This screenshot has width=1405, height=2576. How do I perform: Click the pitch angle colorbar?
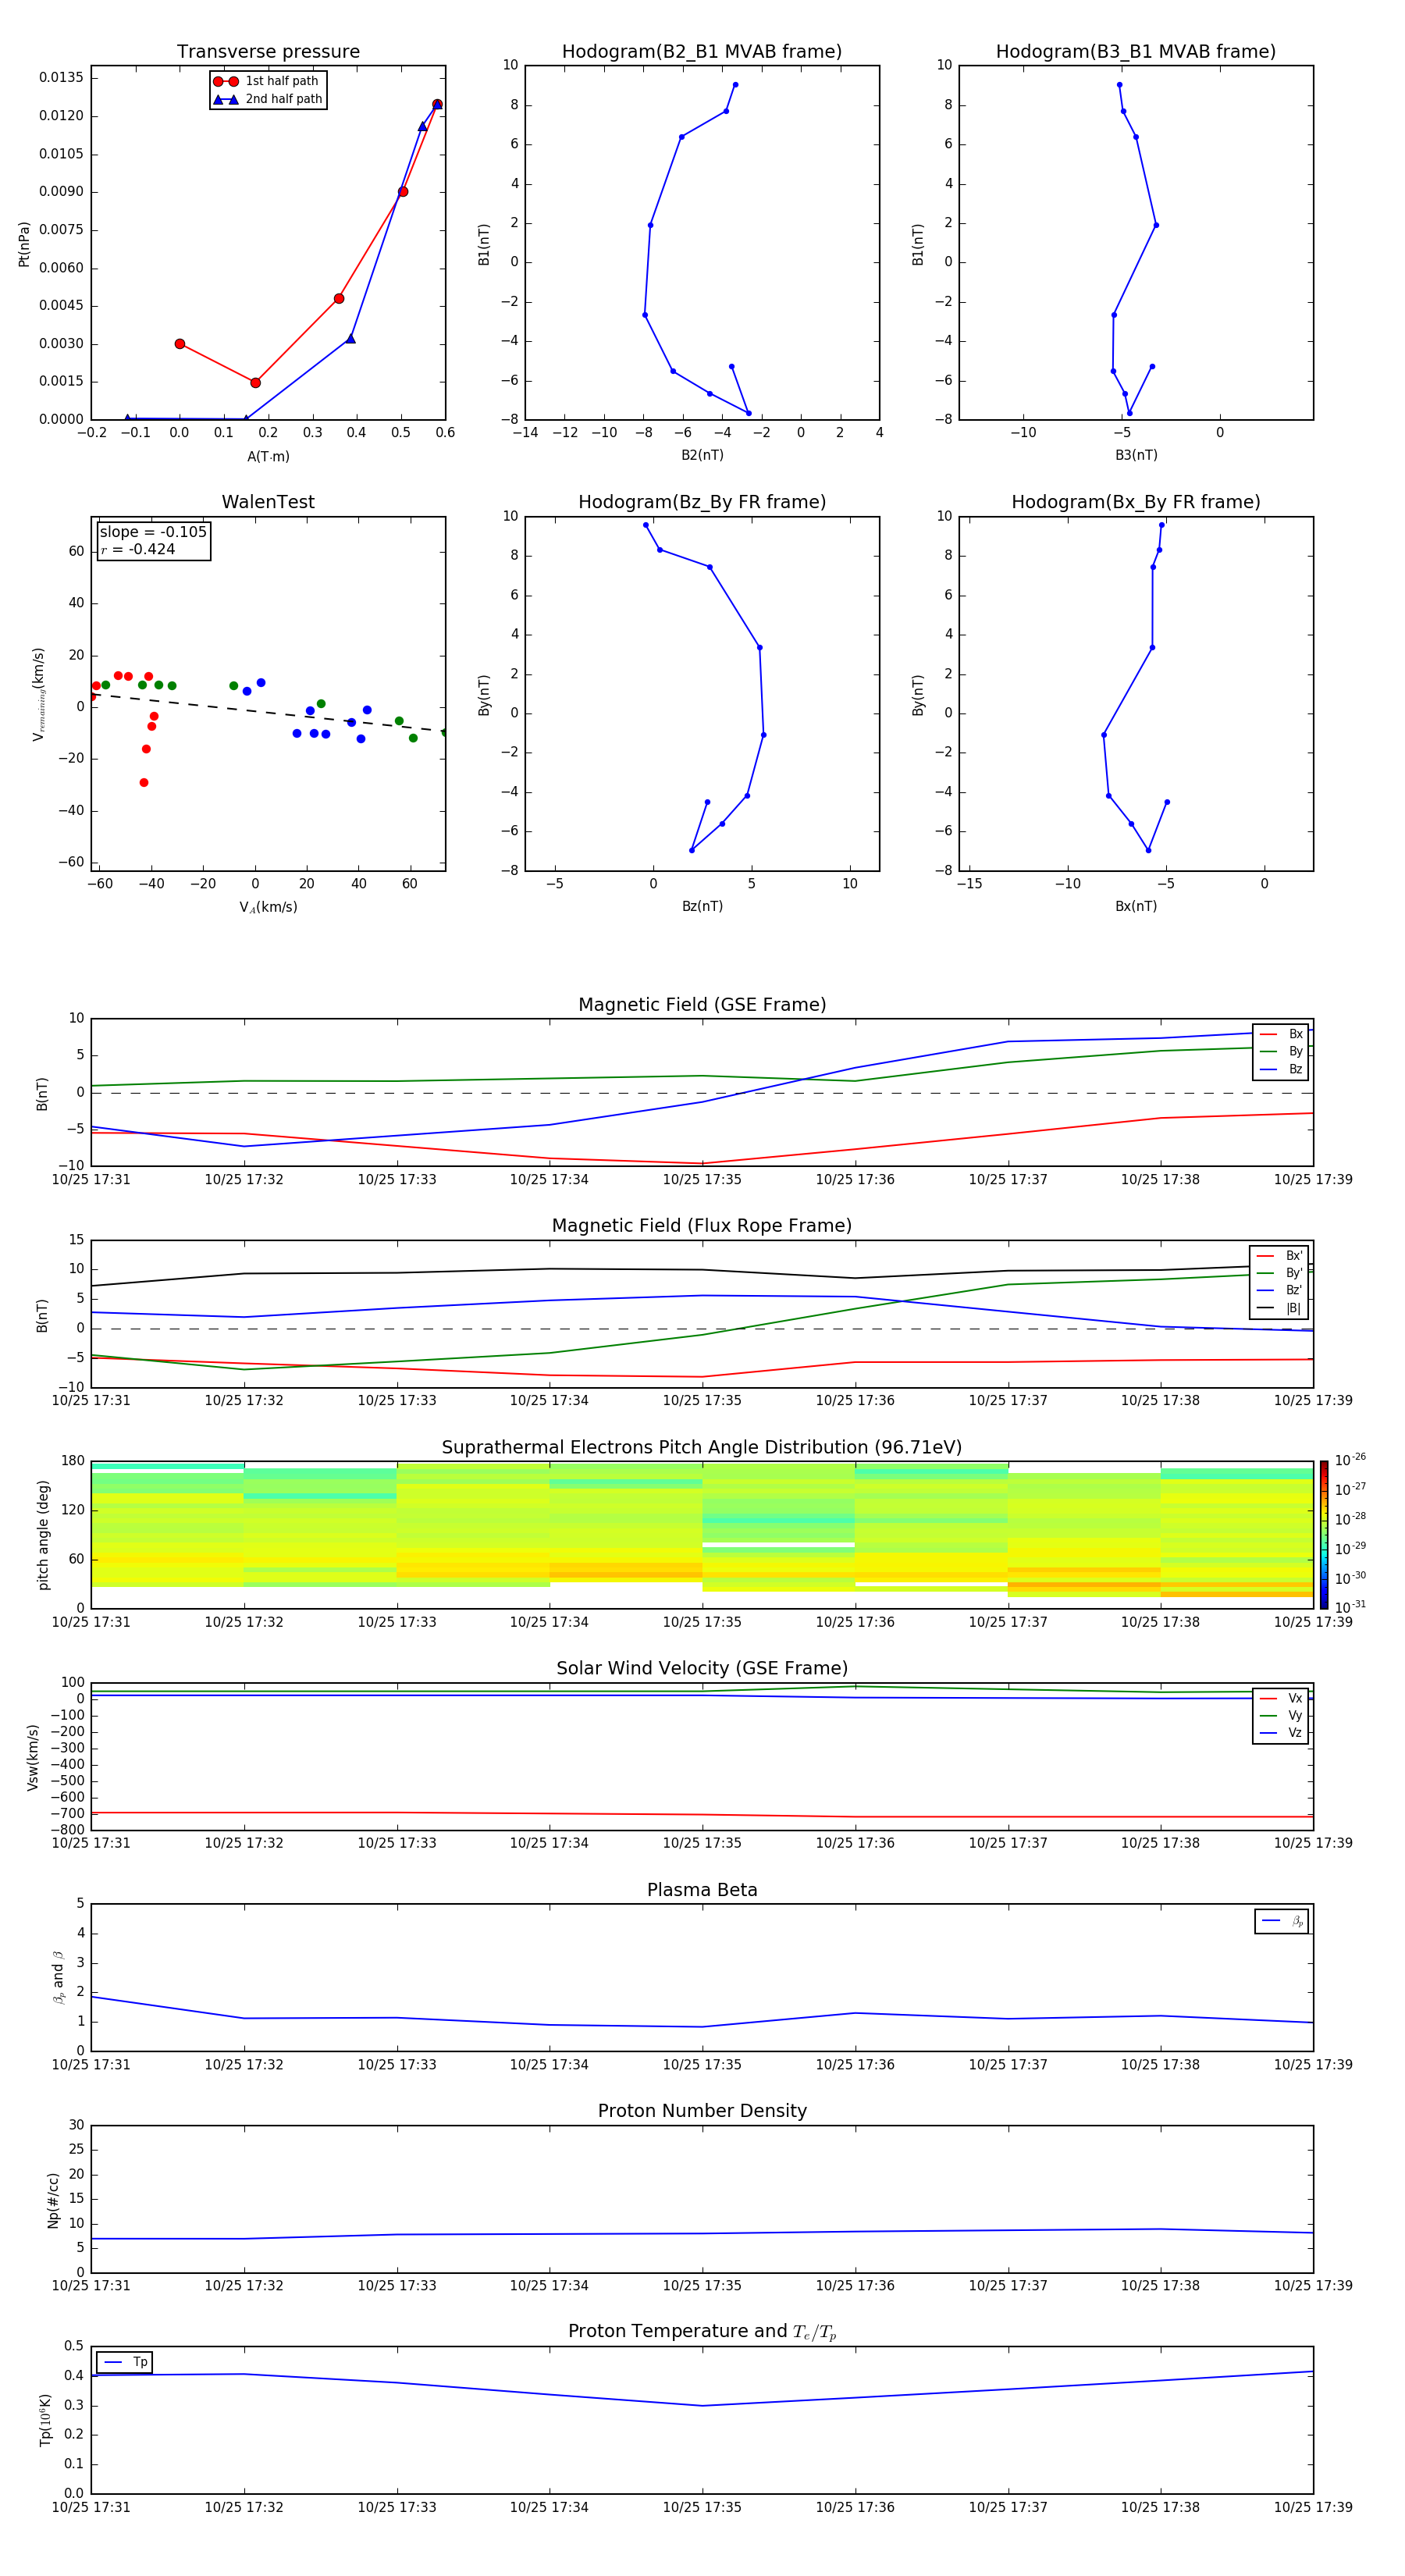click(x=1323, y=1535)
